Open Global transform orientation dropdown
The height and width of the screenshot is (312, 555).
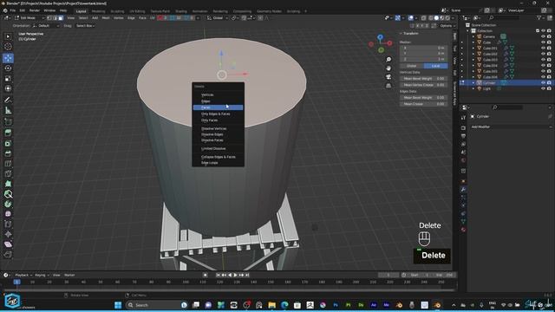pyautogui.click(x=218, y=17)
